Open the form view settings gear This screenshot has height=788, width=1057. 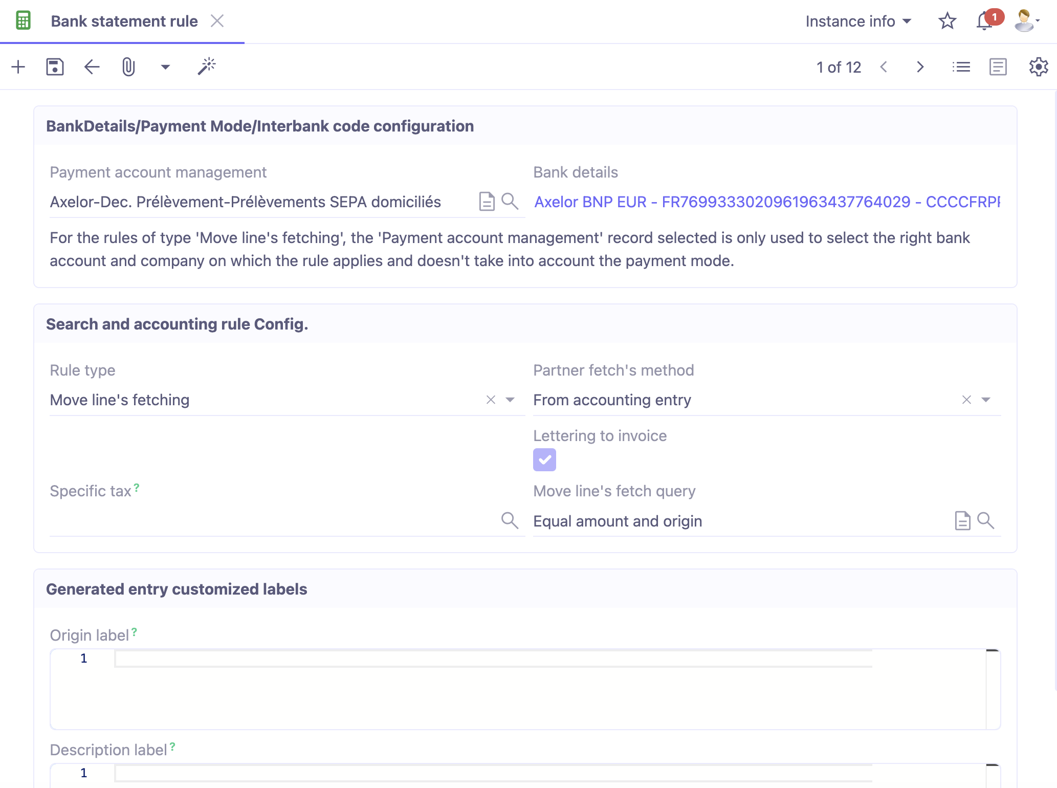point(1038,67)
